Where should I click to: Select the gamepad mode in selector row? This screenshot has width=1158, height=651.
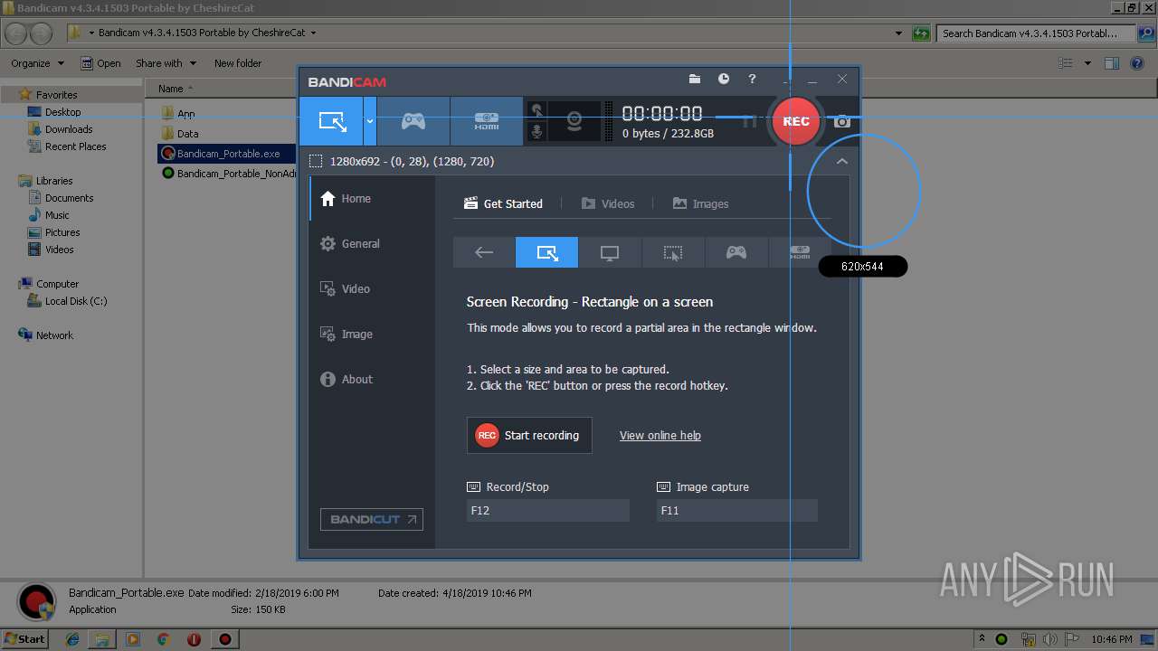click(x=736, y=253)
